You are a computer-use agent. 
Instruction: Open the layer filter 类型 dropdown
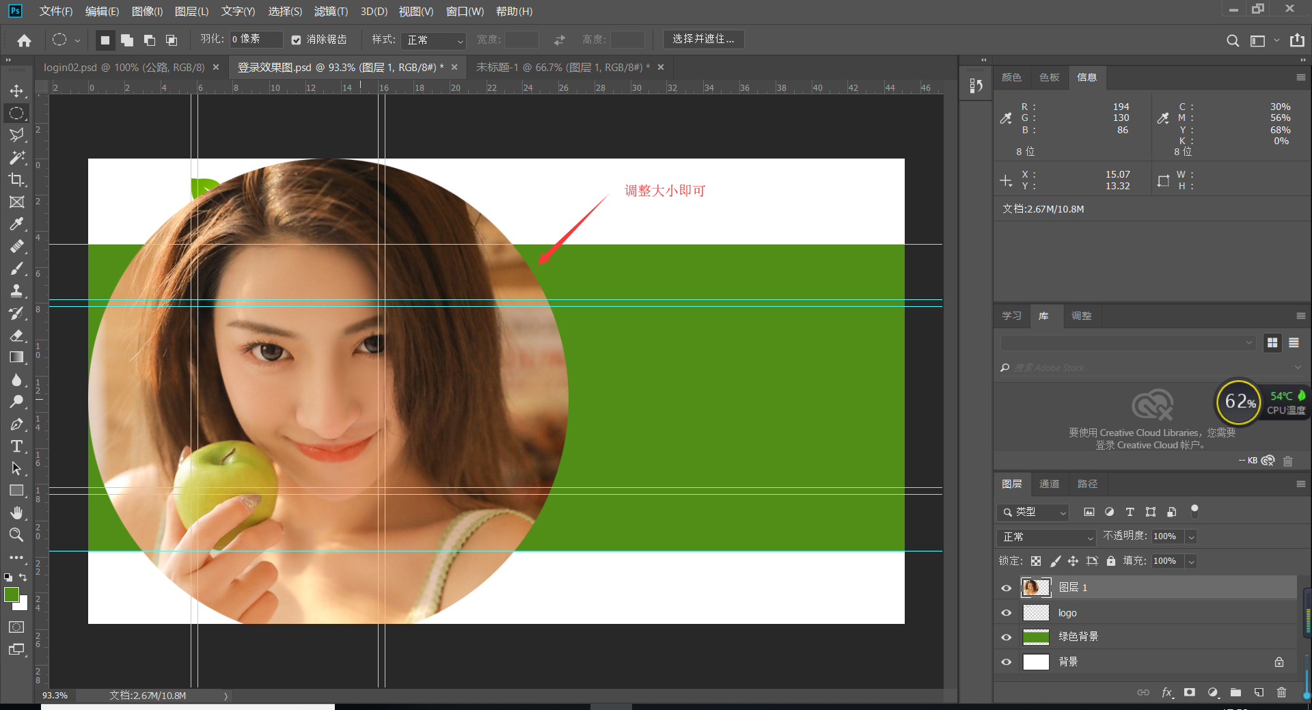coord(1033,512)
